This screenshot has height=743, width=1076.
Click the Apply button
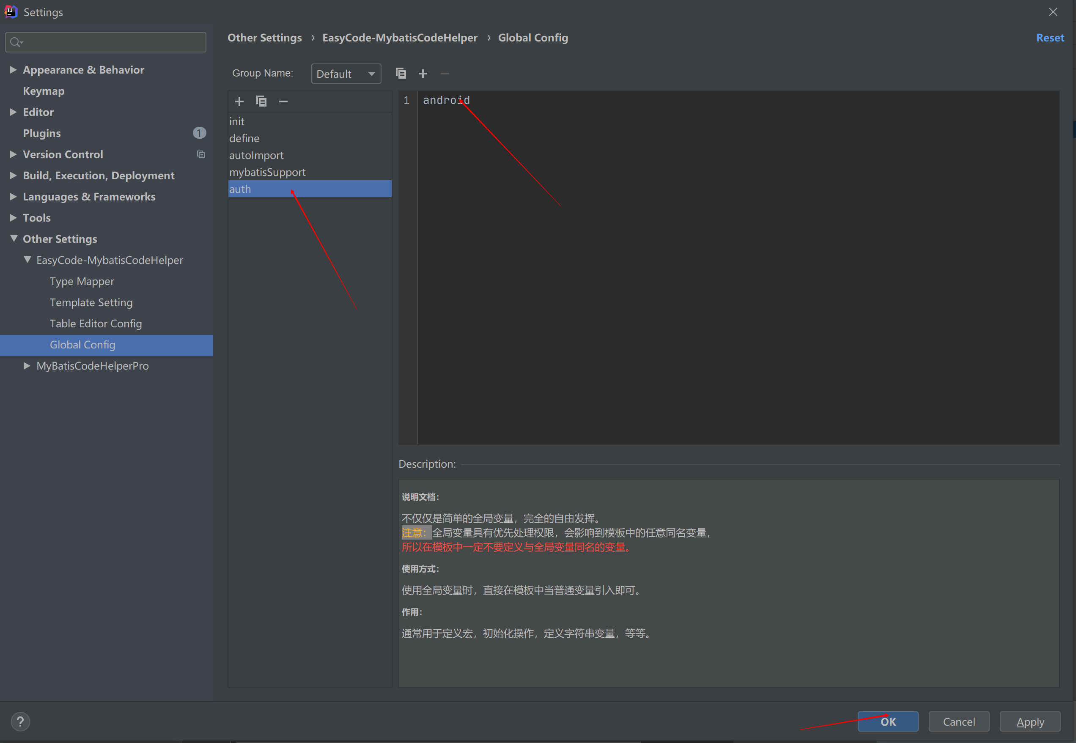[x=1030, y=721]
